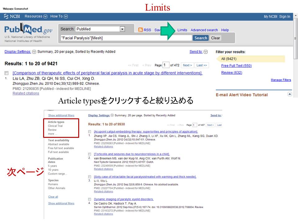The width and height of the screenshot is (298, 223).
Task: Expand the Search database PubMed combo box
Action: point(122,29)
